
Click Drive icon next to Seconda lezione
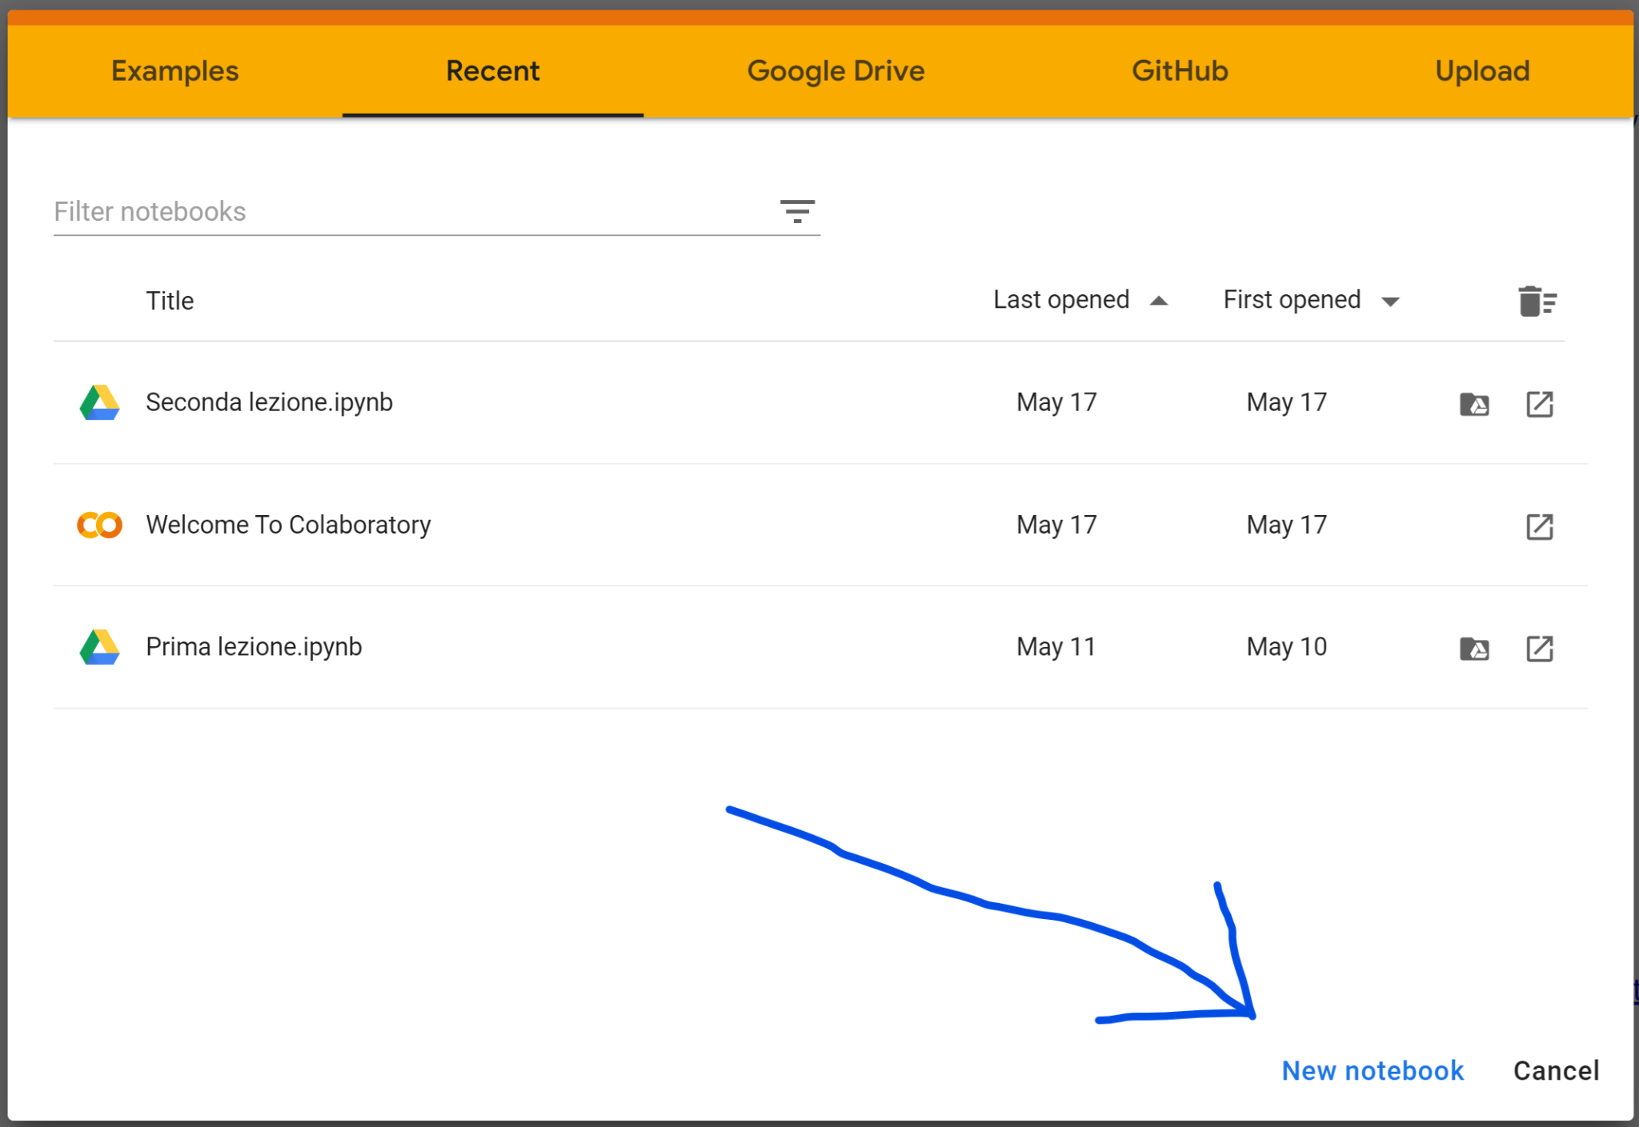coord(99,402)
